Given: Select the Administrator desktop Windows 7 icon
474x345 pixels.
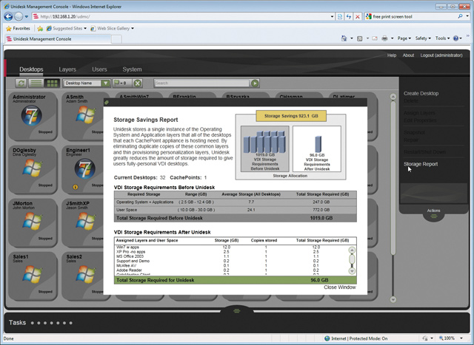Looking at the screenshot, I should 31,115.
